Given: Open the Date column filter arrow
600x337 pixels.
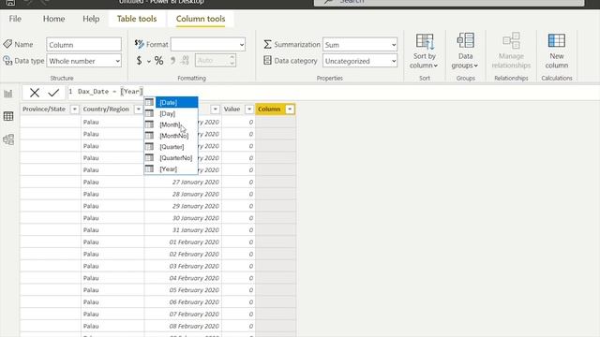Looking at the screenshot, I should click(215, 110).
